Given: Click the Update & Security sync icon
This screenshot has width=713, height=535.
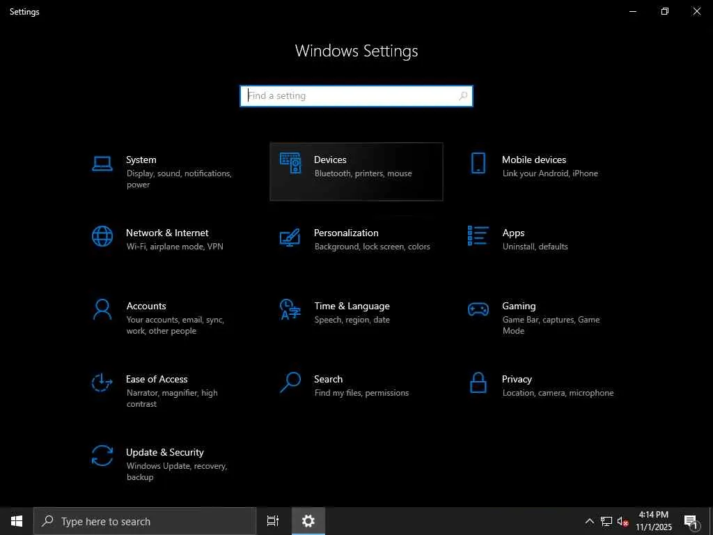Looking at the screenshot, I should (102, 456).
